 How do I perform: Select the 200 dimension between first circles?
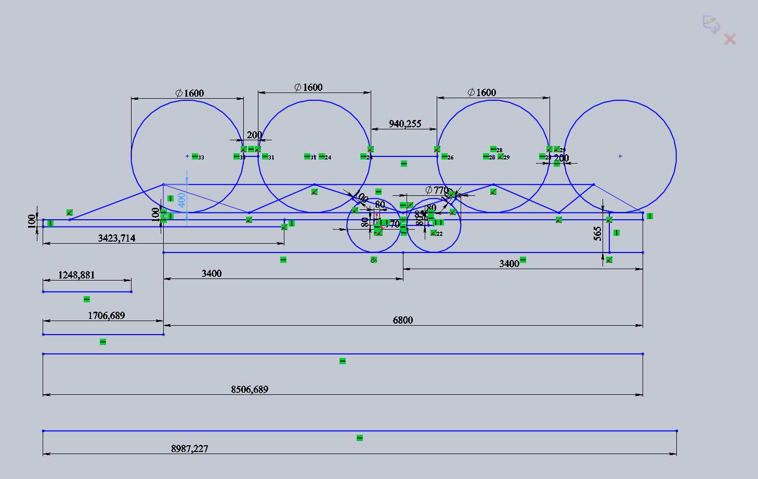254,135
